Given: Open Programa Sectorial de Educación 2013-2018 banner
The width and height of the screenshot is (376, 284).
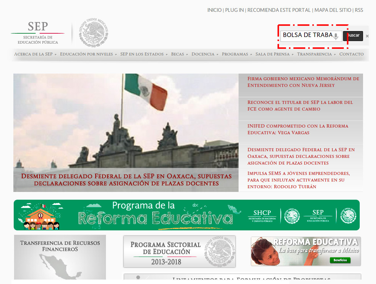Looking at the screenshot, I should click(179, 252).
